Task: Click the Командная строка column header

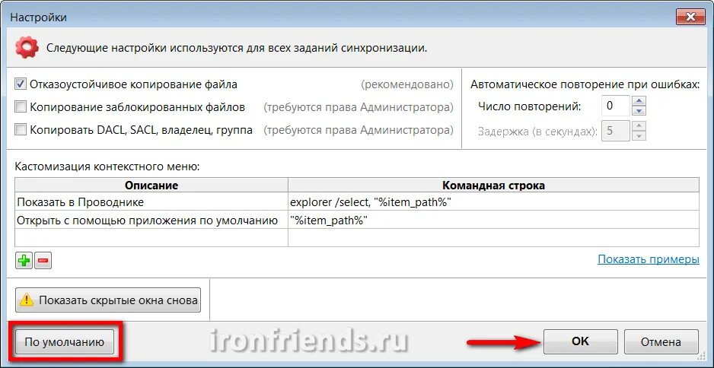Action: 493,186
